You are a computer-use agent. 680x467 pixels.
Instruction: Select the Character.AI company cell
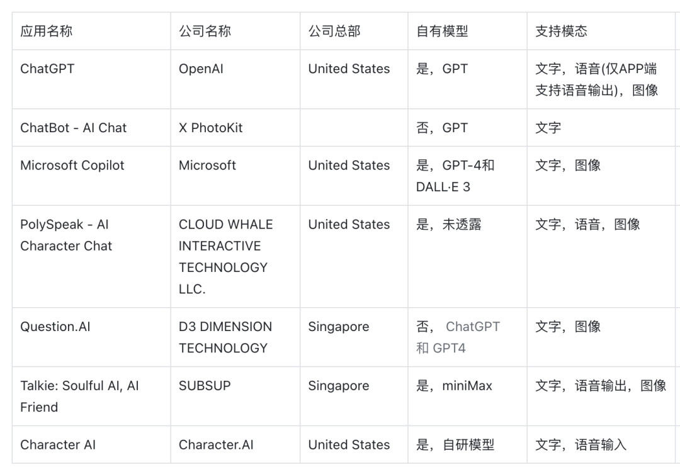[x=235, y=444]
